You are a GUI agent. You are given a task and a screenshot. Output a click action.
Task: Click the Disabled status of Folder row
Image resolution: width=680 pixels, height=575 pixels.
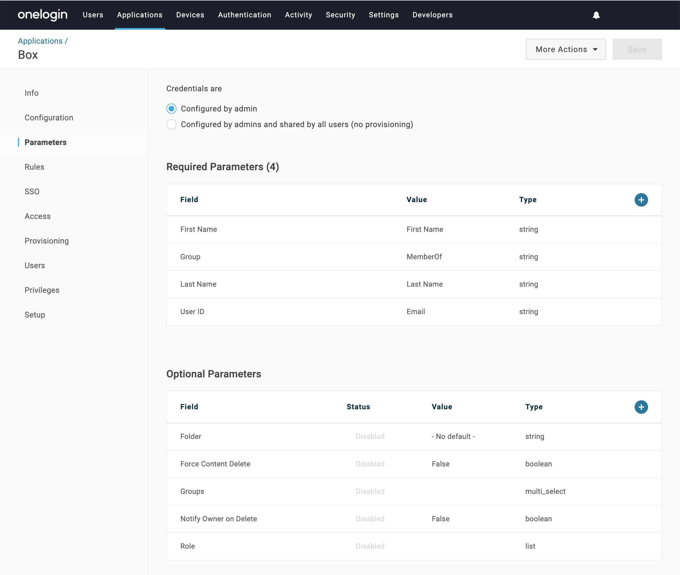[370, 436]
